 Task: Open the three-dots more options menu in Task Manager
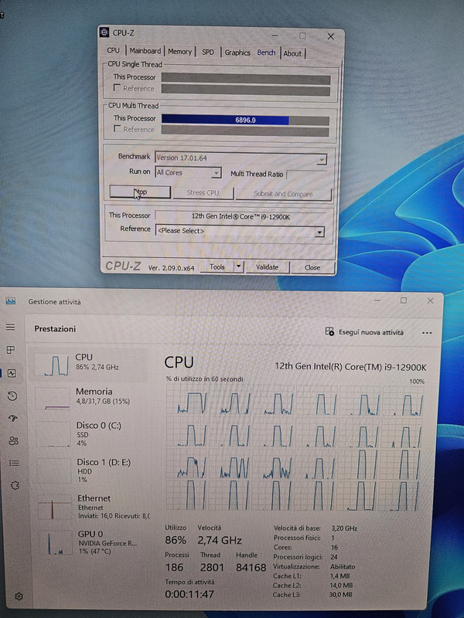[x=427, y=333]
